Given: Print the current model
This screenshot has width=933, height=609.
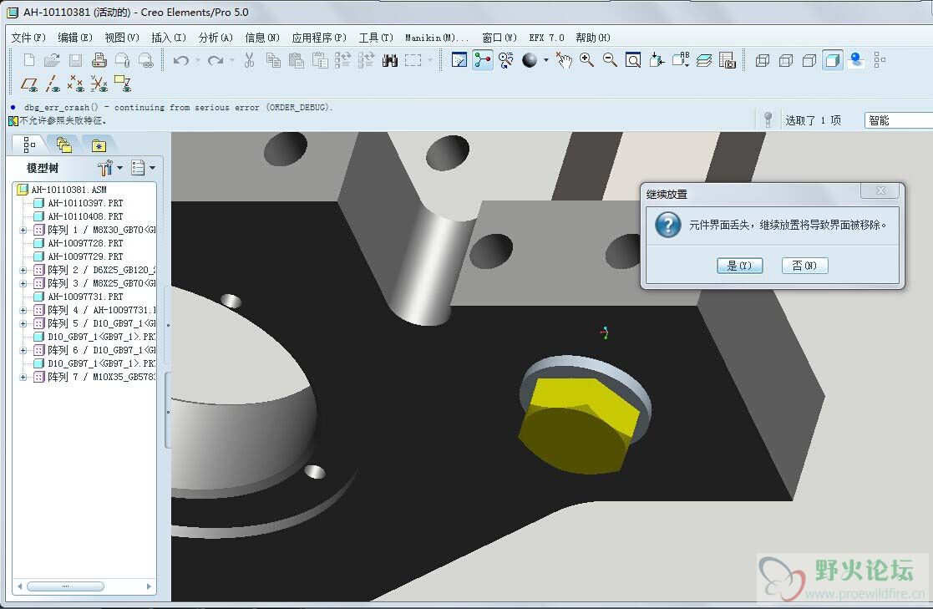Looking at the screenshot, I should pos(99,60).
